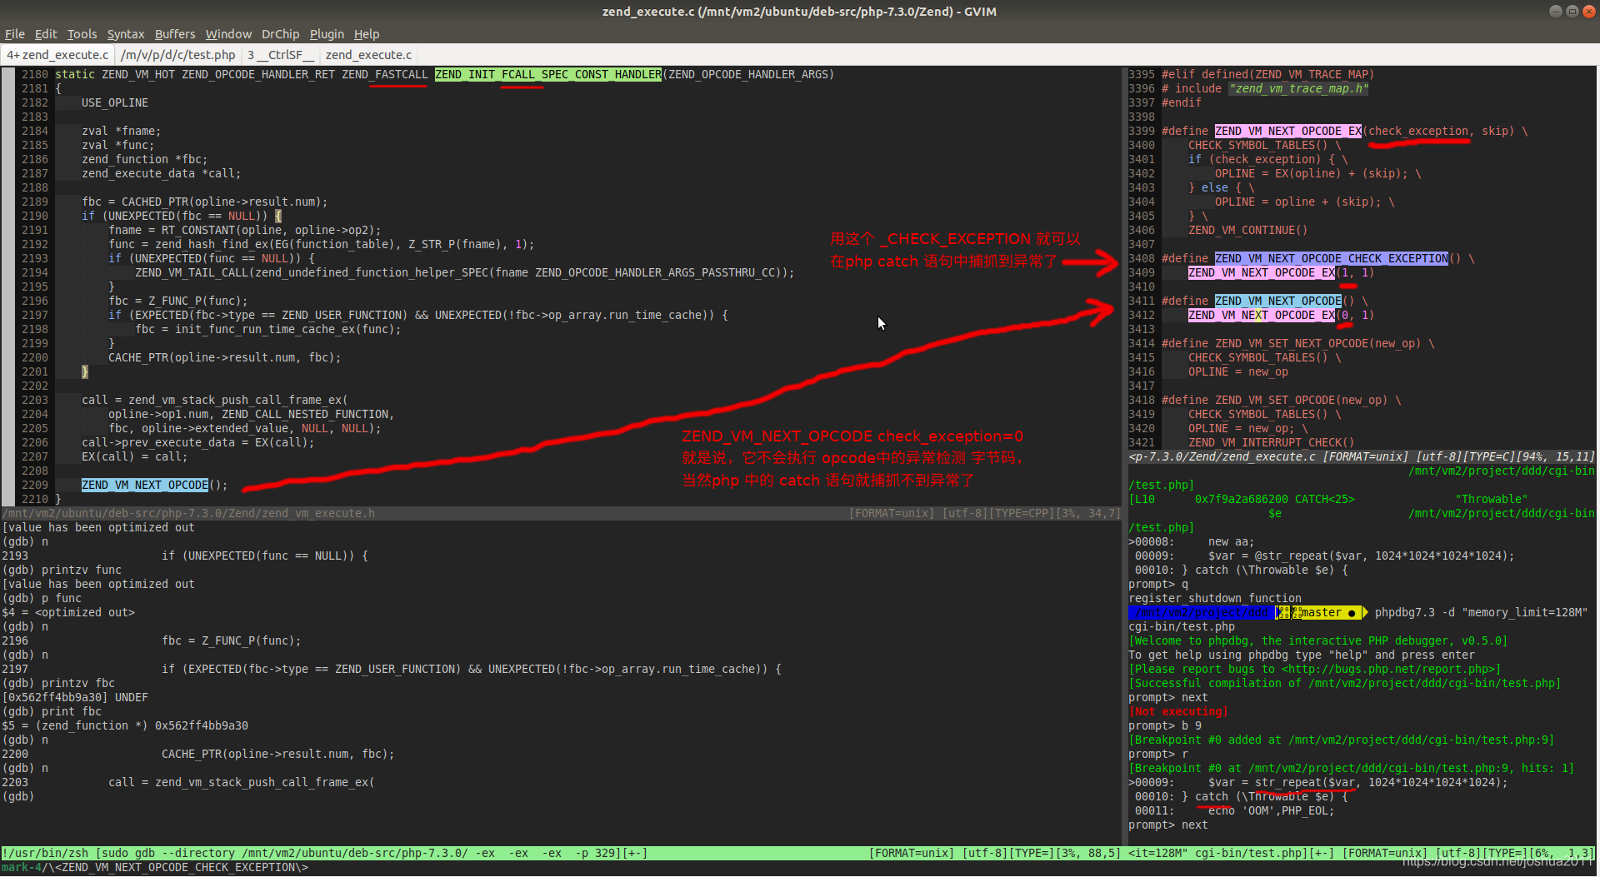Click ZEND_VM_NEXT_OPCODE() call on line 2209
Viewport: 1600px width, 877px height.
click(154, 486)
